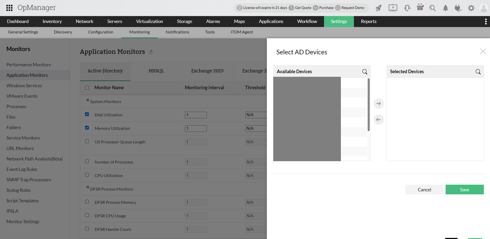Click the Available Devices list scrollbar
The width and height of the screenshot is (490, 239).
click(x=369, y=105)
